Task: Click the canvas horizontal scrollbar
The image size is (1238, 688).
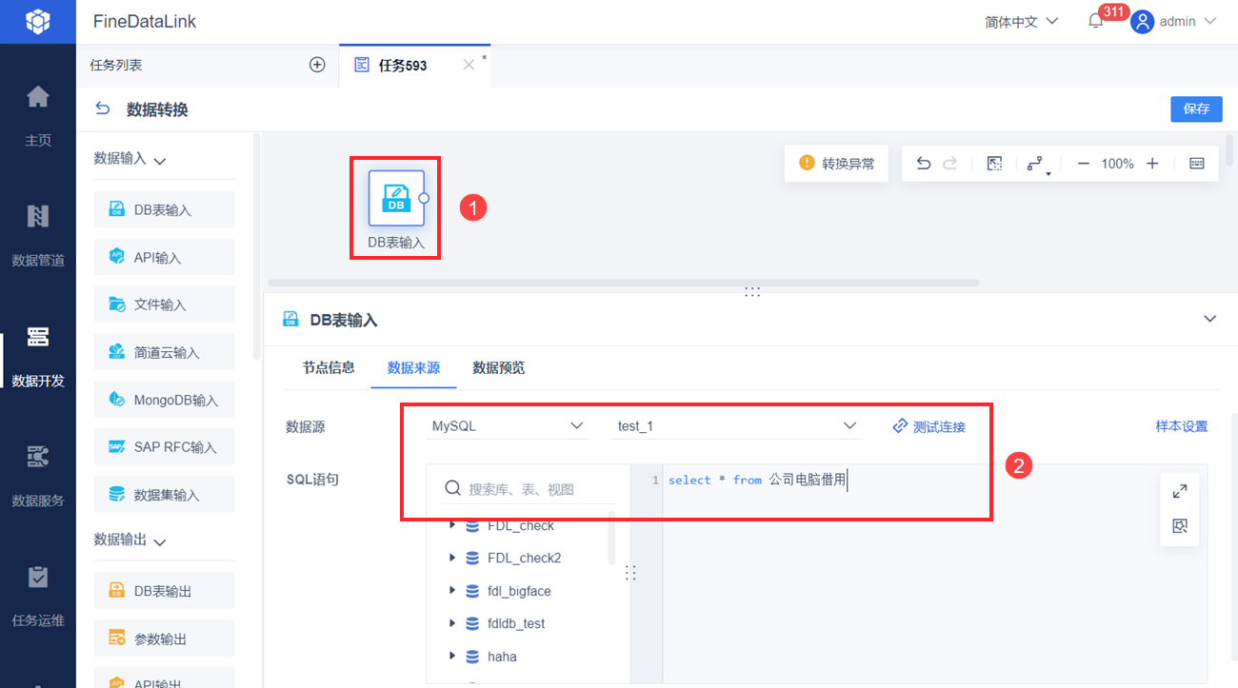Action: click(x=624, y=283)
